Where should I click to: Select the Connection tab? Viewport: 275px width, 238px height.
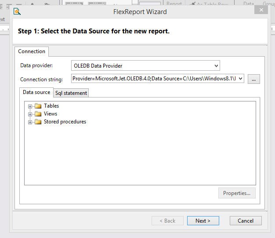click(32, 51)
